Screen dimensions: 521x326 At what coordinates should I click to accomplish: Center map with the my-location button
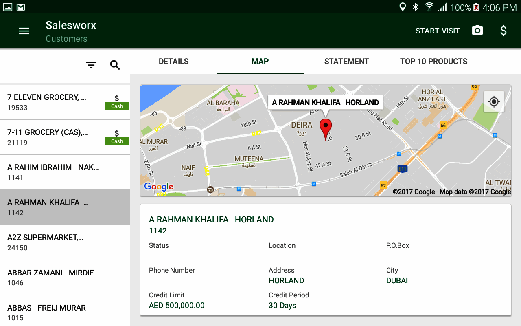[x=494, y=101]
